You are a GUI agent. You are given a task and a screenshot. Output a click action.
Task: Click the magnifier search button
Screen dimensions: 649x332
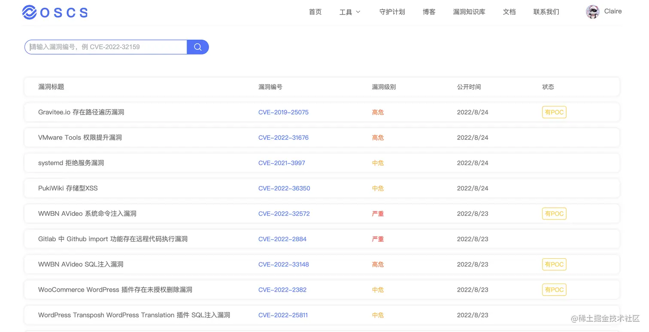(x=198, y=47)
